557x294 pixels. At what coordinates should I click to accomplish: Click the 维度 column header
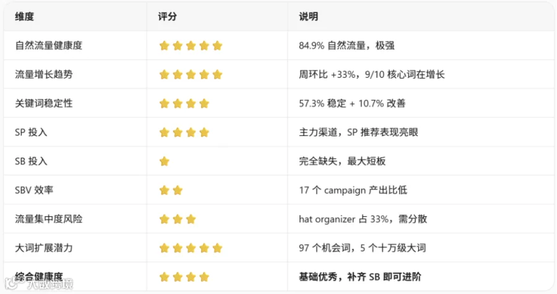point(24,16)
